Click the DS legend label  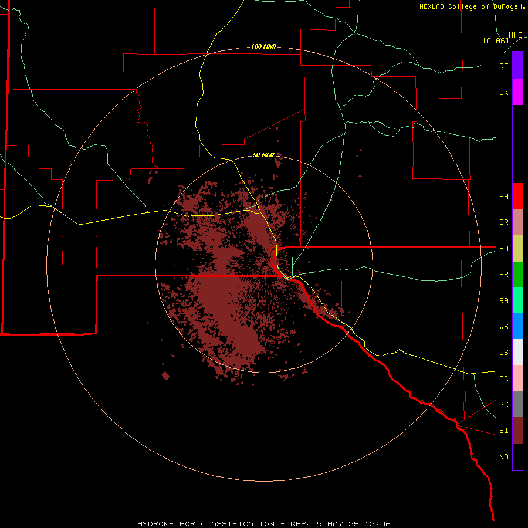click(x=503, y=353)
